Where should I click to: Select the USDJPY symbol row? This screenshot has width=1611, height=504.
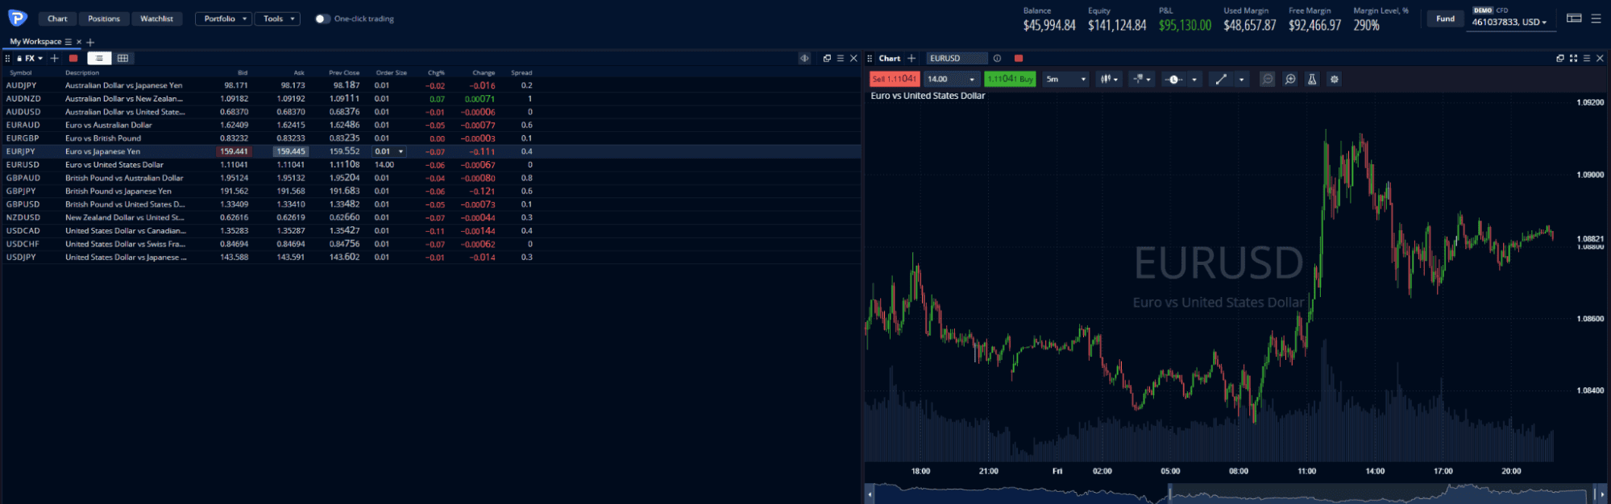(x=431, y=257)
